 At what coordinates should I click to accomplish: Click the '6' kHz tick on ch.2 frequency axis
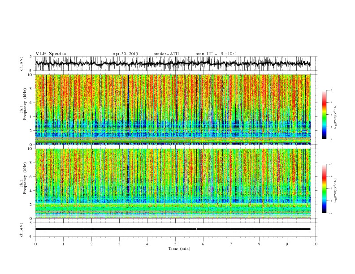(31, 177)
